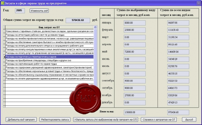Click 'Добавить вид затрат' button
Screen dimensions: 202x125
[21, 120]
